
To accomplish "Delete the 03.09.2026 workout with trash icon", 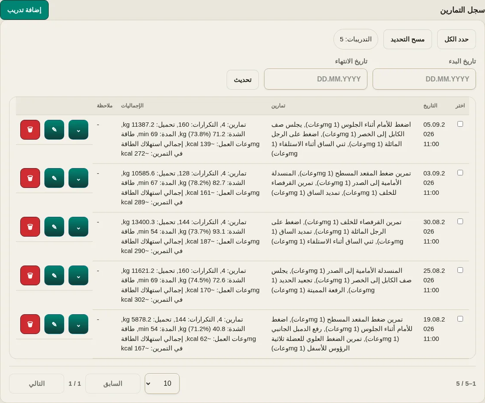I will (30, 178).
